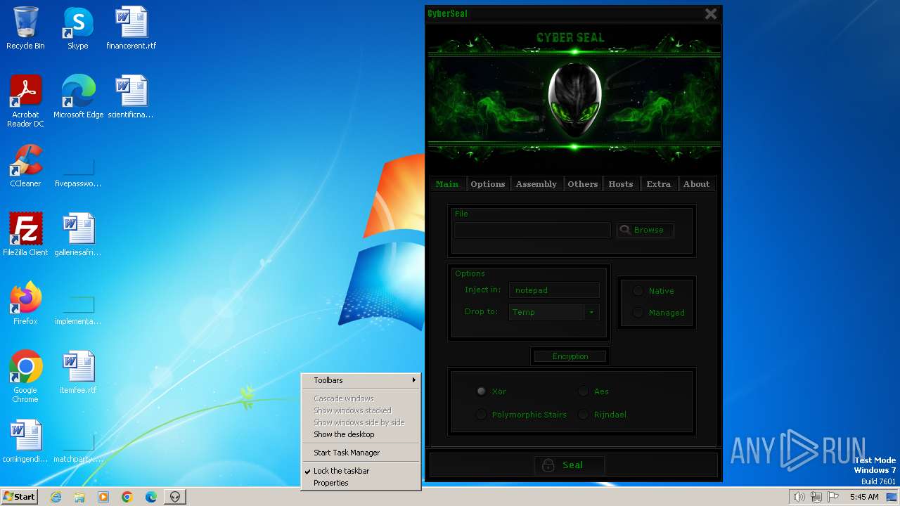Viewport: 900px width, 506px height.
Task: Switch to the Extra tab
Action: pos(659,184)
